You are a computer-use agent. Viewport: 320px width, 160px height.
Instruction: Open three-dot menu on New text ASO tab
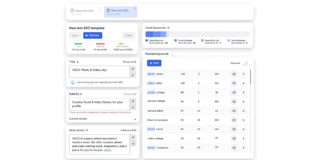[x=135, y=9]
